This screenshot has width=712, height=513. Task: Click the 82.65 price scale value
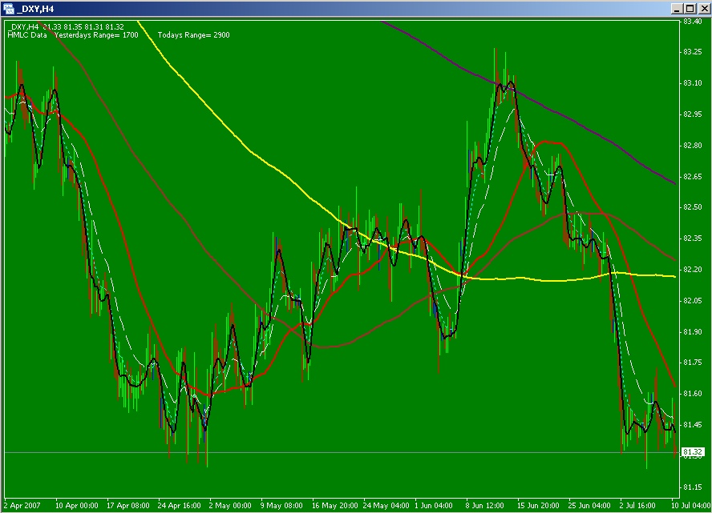pyautogui.click(x=693, y=177)
